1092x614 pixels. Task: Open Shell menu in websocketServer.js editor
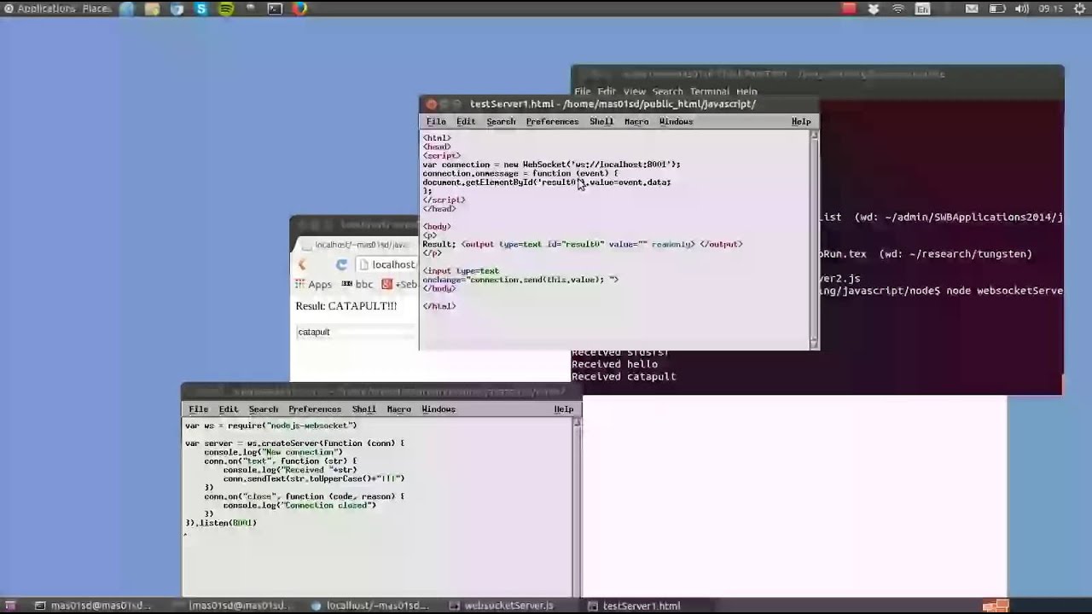tap(364, 408)
